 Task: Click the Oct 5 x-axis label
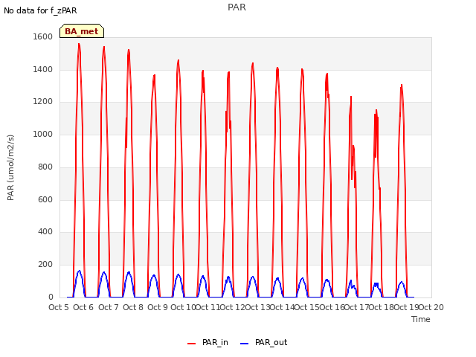pyautogui.click(x=59, y=307)
